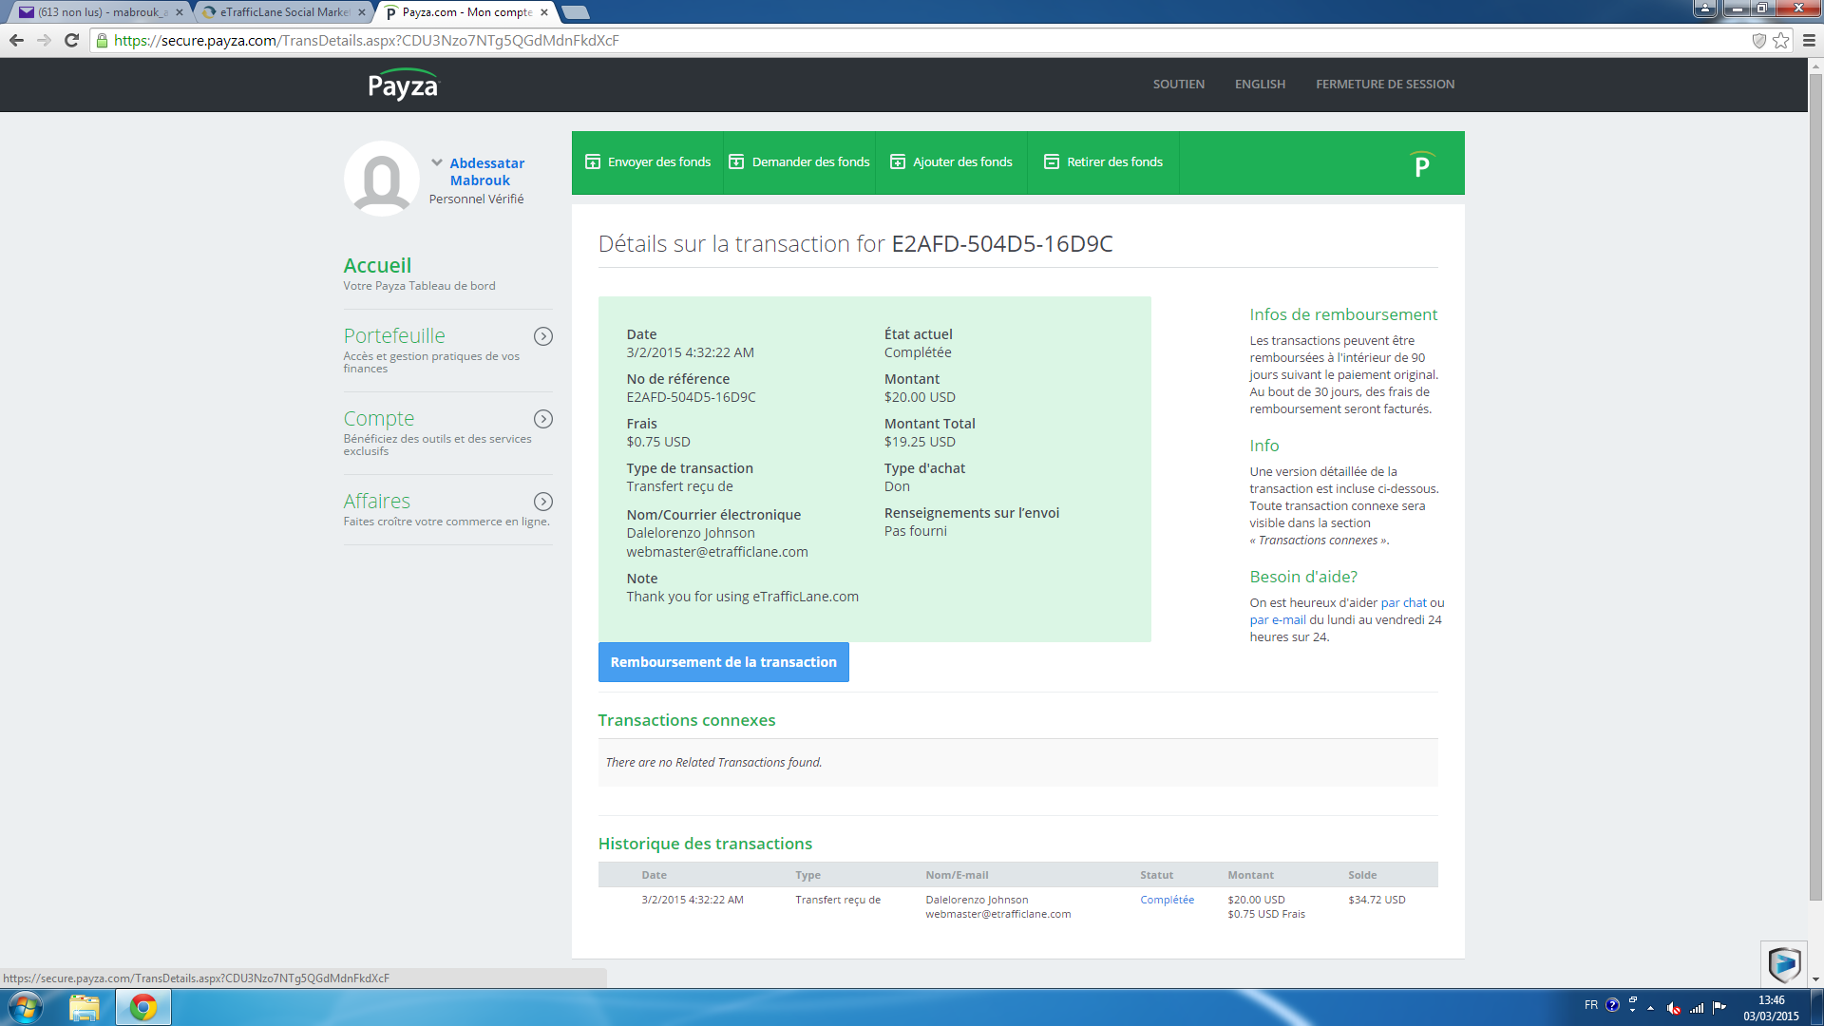Select Envoyer des fonds tab
Viewport: 1824px width, 1026px height.
648,162
